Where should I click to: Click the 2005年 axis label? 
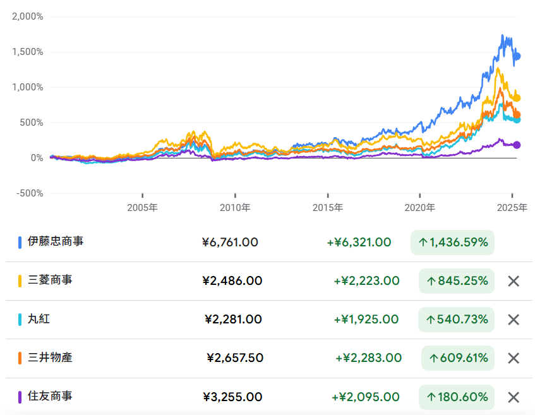pyautogui.click(x=142, y=207)
